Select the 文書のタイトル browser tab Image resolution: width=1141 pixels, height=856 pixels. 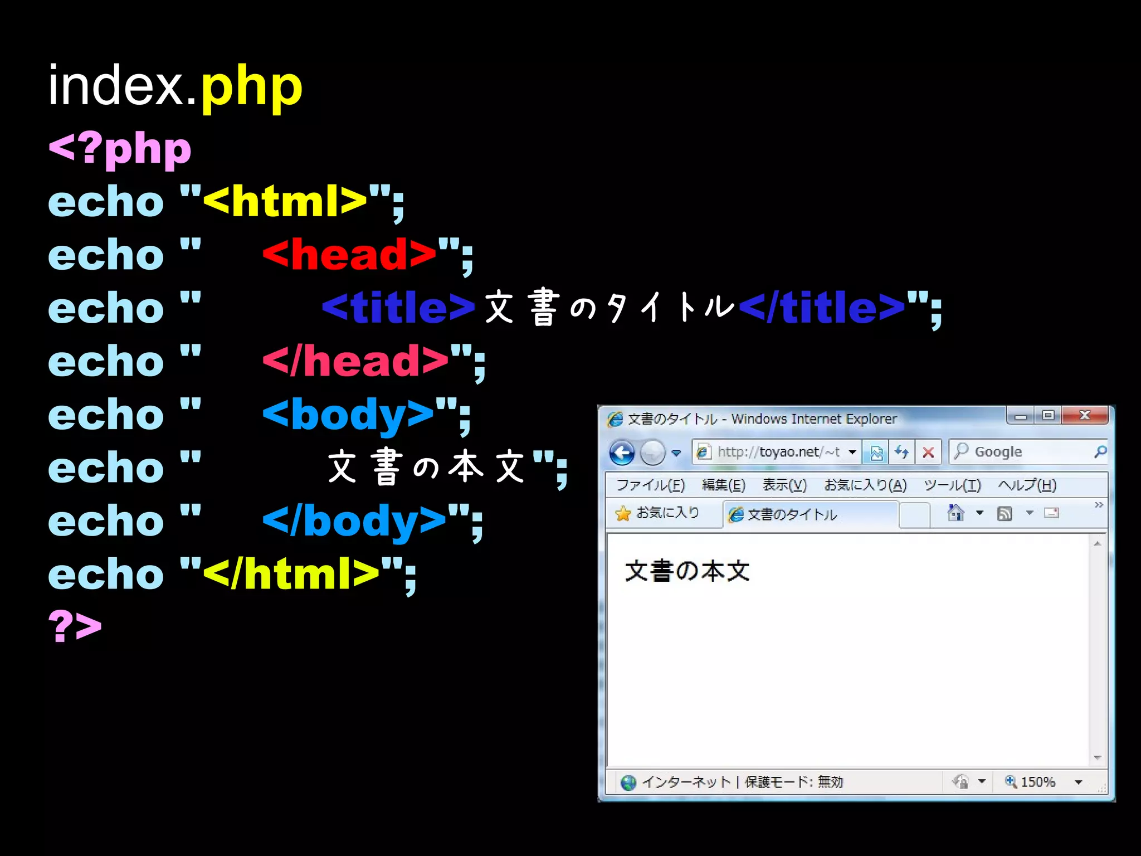811,514
